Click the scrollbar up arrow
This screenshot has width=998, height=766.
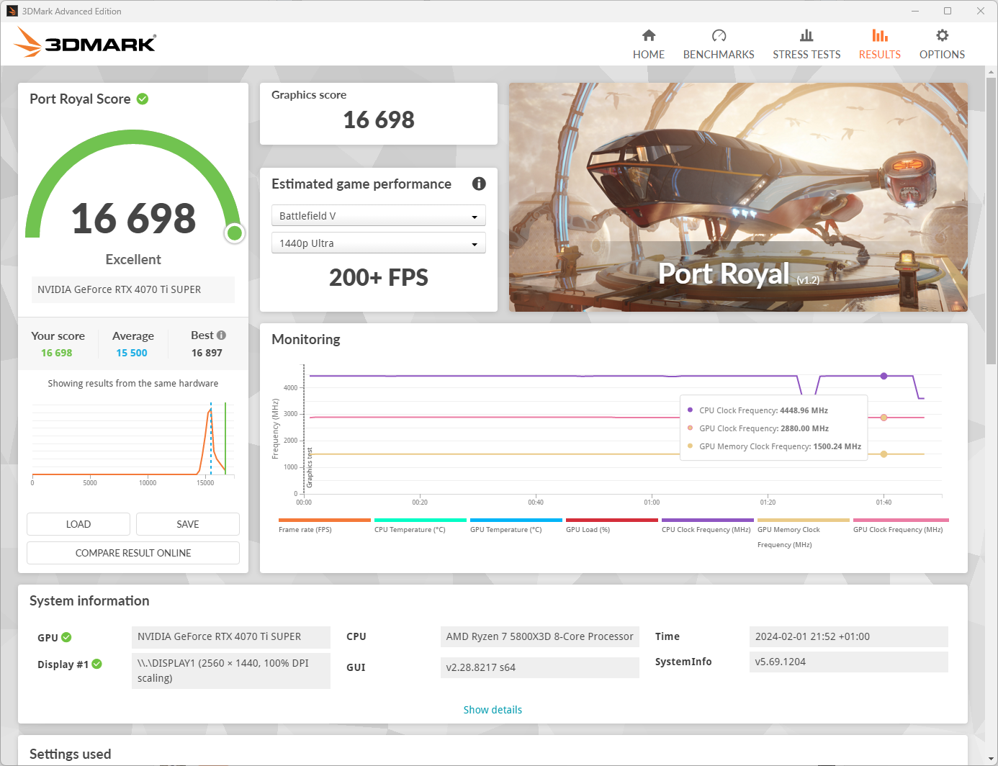click(992, 71)
